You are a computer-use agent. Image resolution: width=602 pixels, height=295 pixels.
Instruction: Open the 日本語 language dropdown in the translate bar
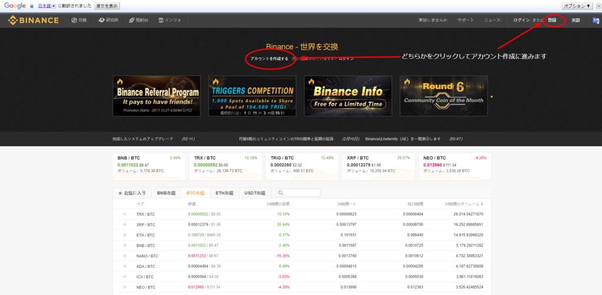pos(45,5)
